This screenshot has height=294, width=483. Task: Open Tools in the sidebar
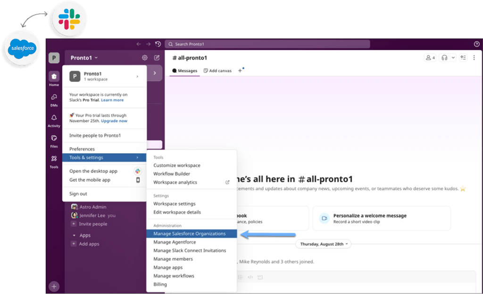(54, 162)
